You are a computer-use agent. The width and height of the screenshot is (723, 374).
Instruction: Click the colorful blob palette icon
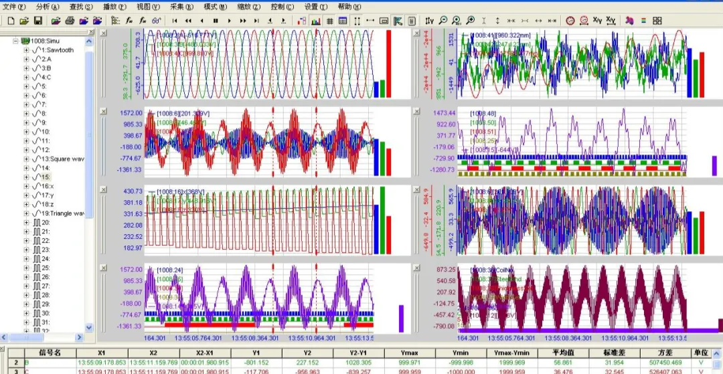tap(630, 21)
